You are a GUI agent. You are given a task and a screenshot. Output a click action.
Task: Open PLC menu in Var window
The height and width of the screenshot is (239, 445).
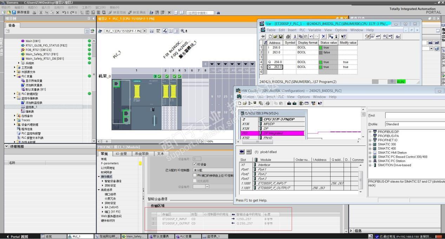(302, 30)
